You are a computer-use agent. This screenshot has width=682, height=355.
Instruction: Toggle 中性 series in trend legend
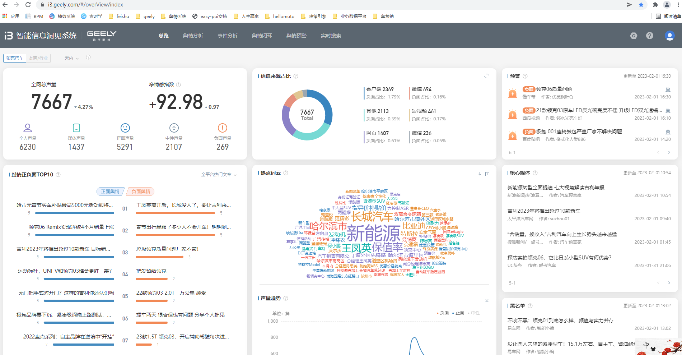point(474,313)
